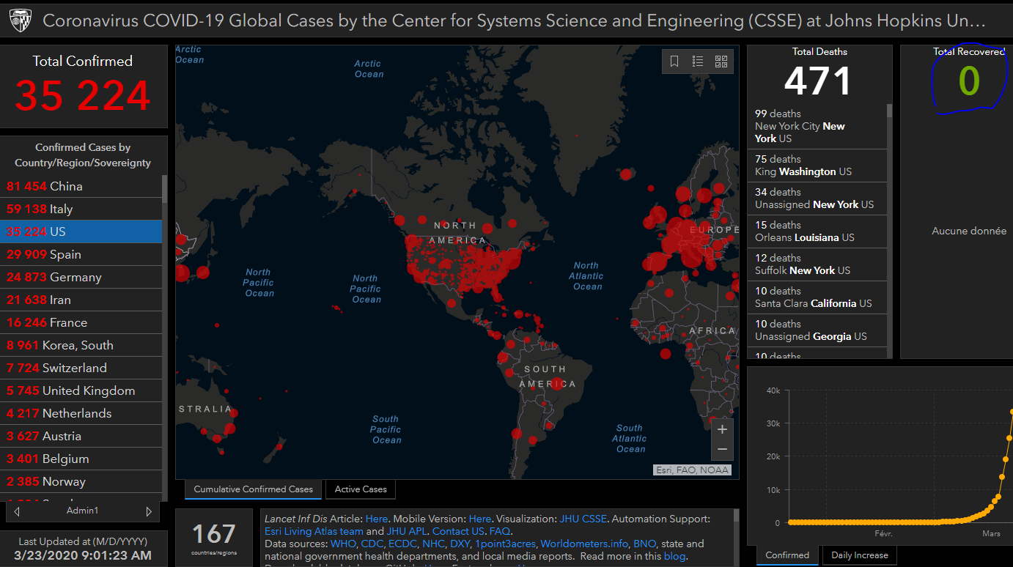
Task: Select Spain in the confirmed cases list
Action: tap(81, 254)
